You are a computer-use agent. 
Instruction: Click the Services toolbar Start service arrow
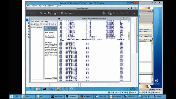(x=56, y=24)
